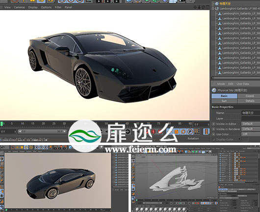The height and width of the screenshot is (212, 260).
Task: Toggle Point Level Animation dotted icon
Action: 197,131
